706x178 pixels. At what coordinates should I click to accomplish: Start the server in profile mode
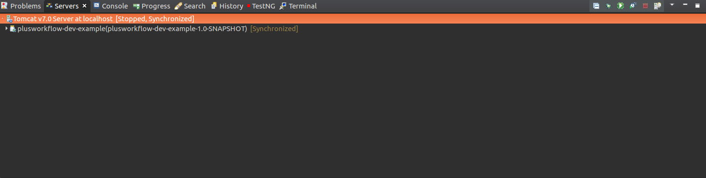coord(633,6)
